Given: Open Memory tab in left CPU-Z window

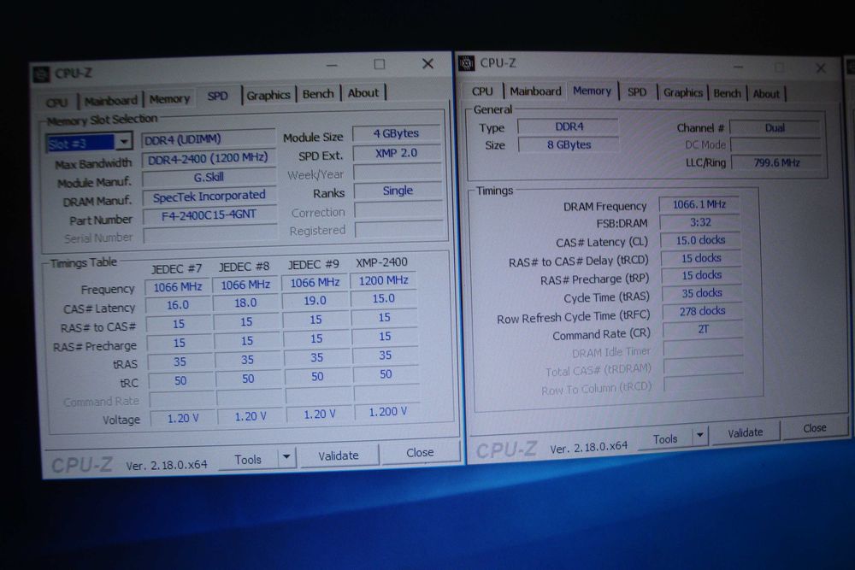Looking at the screenshot, I should (169, 98).
